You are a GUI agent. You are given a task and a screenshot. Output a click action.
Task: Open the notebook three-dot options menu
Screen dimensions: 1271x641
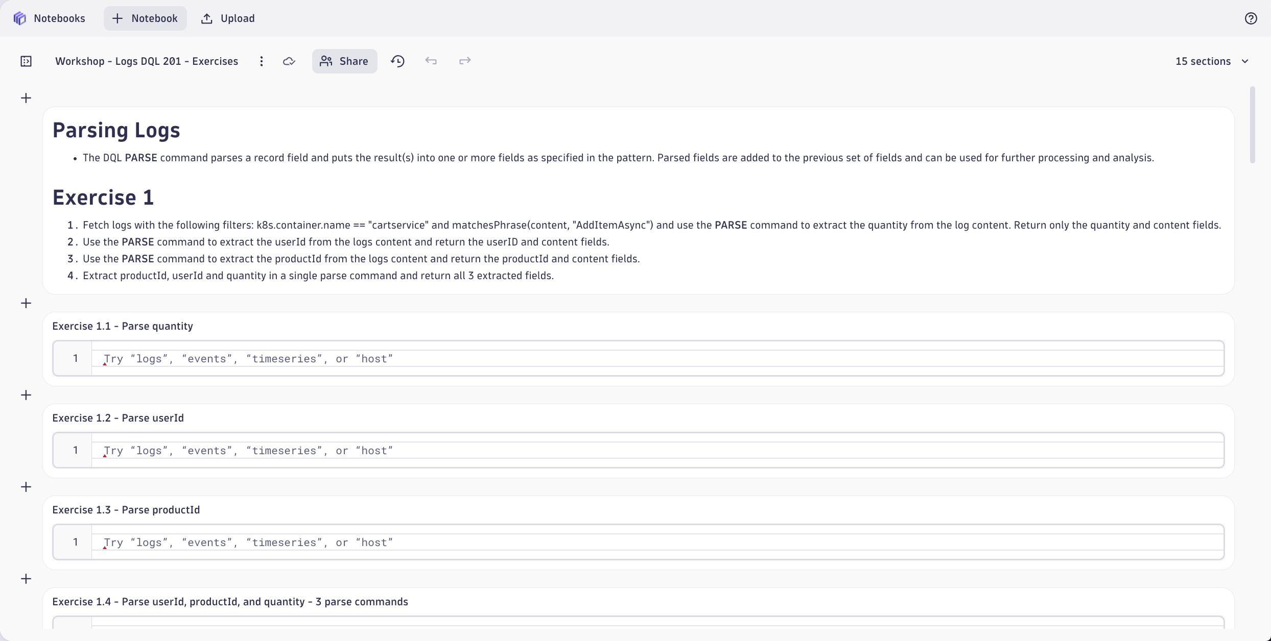point(262,61)
